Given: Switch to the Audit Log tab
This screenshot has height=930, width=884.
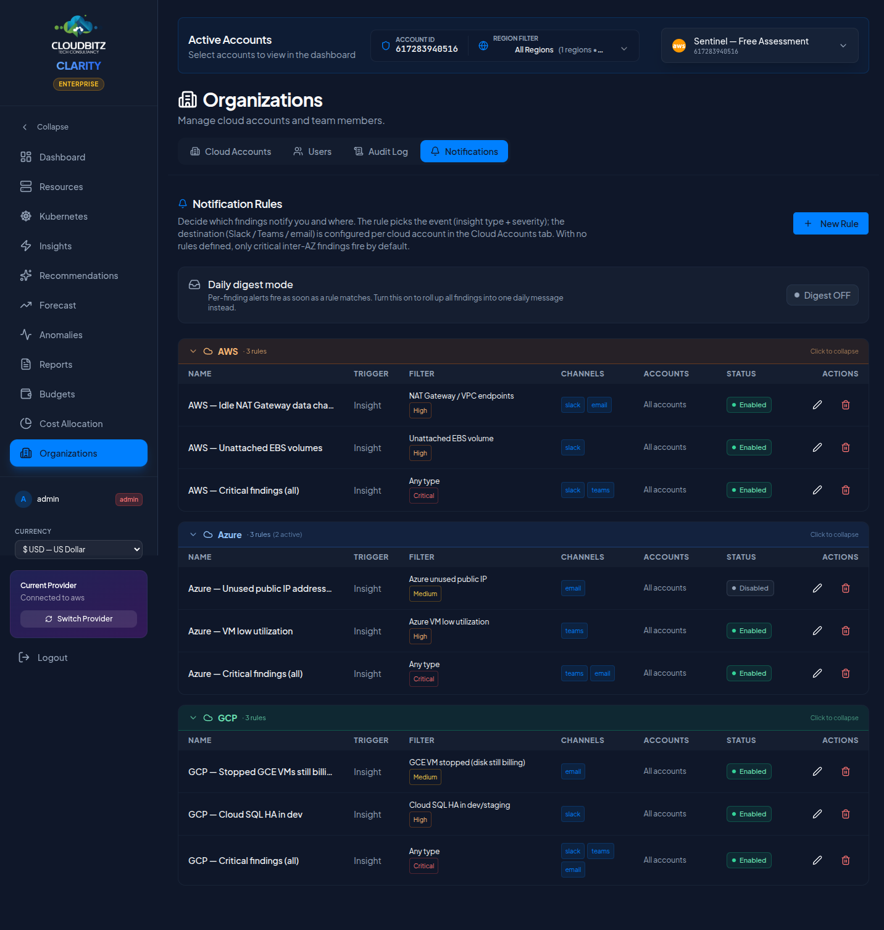Looking at the screenshot, I should [x=381, y=152].
